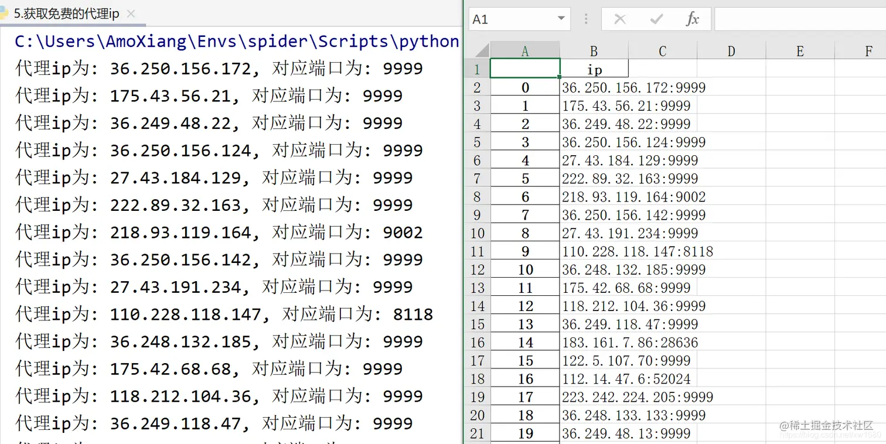The width and height of the screenshot is (886, 444).
Task: Click index cell '7' in column A
Action: [525, 215]
